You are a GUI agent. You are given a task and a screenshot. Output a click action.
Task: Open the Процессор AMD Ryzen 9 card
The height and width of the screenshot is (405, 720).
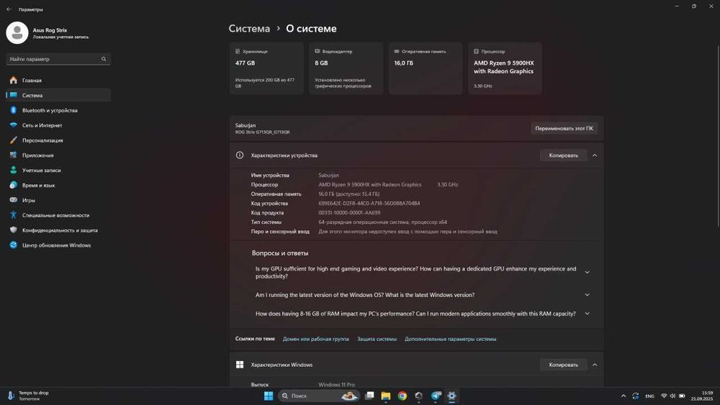(x=505, y=68)
